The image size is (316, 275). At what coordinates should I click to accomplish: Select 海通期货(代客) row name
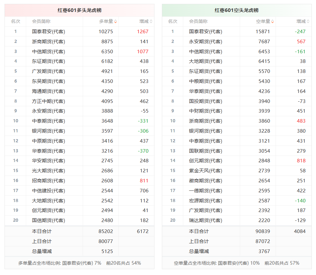click(48, 91)
